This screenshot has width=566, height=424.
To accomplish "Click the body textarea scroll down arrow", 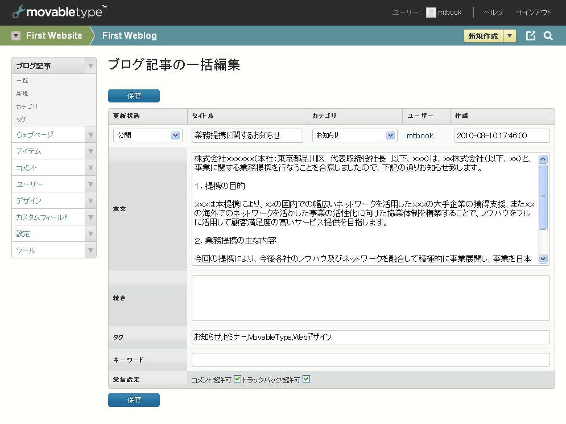I will [543, 258].
